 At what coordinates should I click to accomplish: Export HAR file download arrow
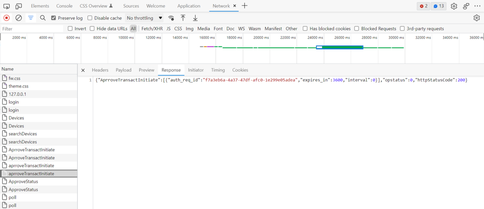tap(195, 18)
